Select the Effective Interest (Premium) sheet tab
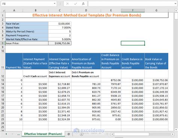The image size is (178, 138). pyautogui.click(x=43, y=134)
